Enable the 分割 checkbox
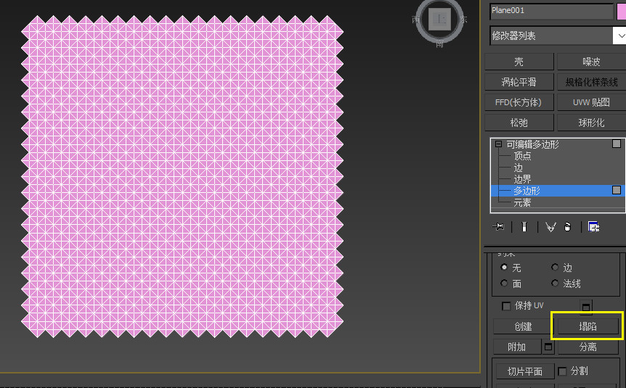This screenshot has height=388, width=626. click(562, 371)
